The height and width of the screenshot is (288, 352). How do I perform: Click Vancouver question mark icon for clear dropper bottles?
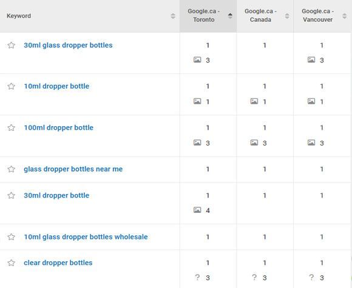click(311, 277)
